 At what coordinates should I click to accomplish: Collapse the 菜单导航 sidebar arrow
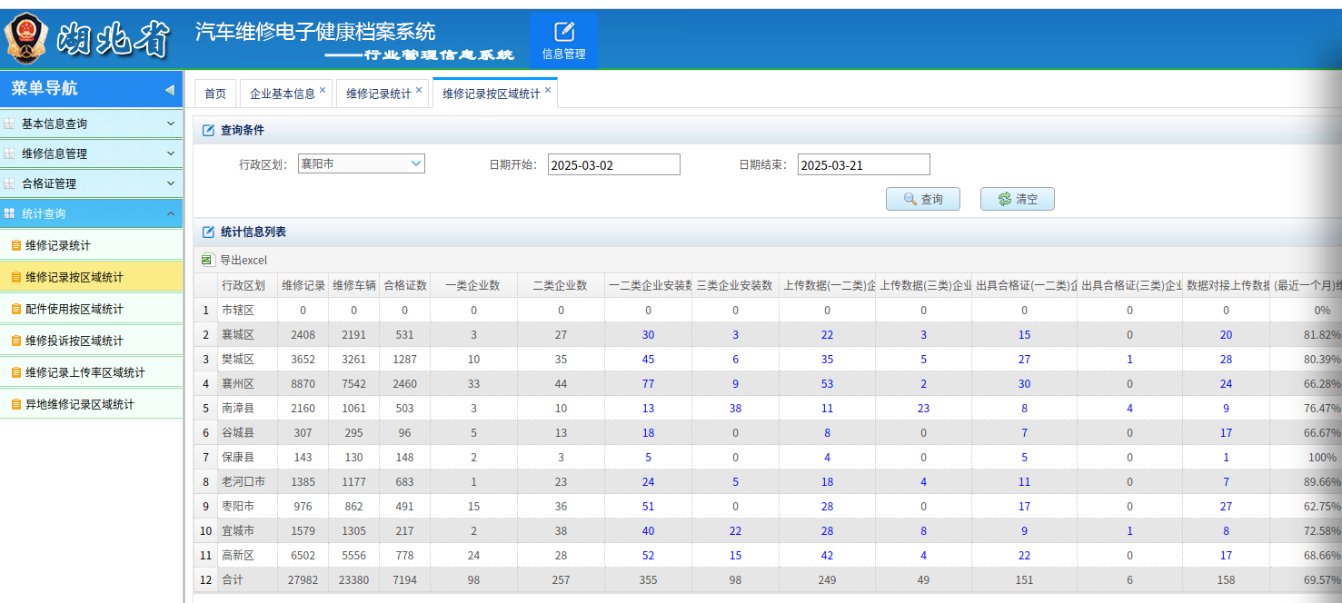click(169, 90)
